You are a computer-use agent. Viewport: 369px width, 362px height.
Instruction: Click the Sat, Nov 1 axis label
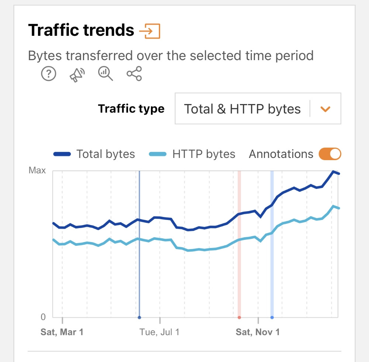pyautogui.click(x=258, y=332)
